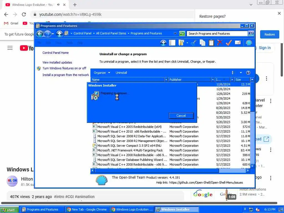Click the program list scroll down arrow
The image size is (284, 213).
(x=252, y=166)
